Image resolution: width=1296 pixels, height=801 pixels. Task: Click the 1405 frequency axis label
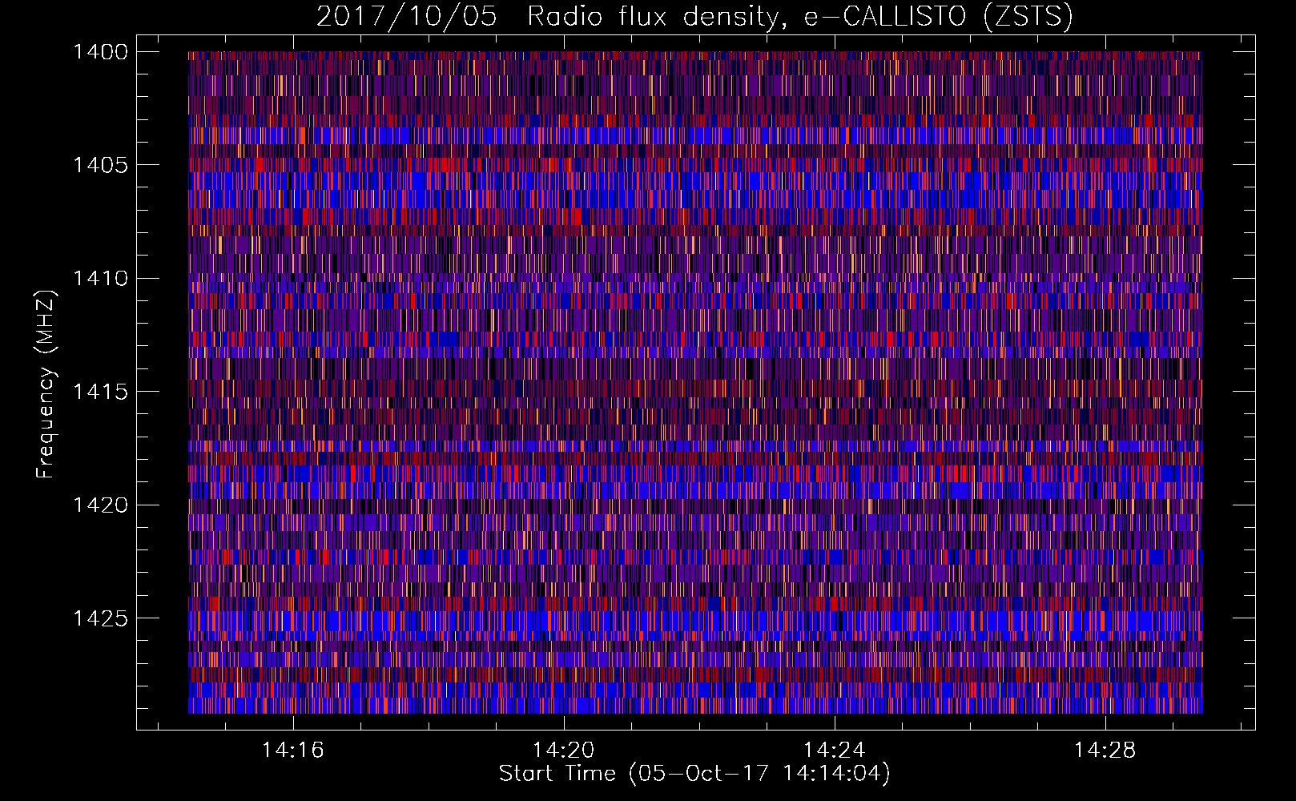tap(100, 165)
